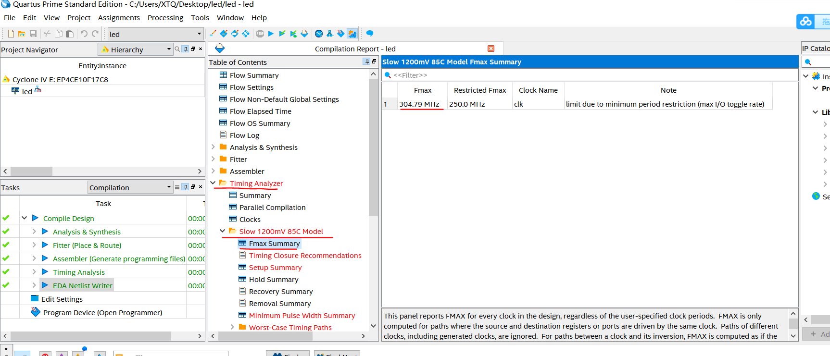The image size is (830, 356).
Task: Click the Paste toolbar icon
Action: point(70,34)
